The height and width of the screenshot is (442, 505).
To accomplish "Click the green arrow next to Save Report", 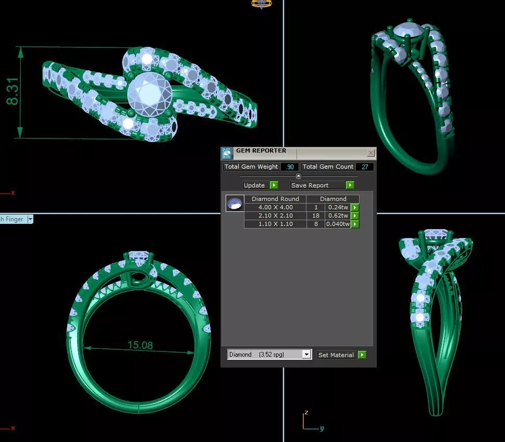I will point(350,185).
